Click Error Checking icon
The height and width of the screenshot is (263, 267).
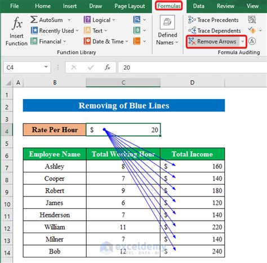(252, 30)
